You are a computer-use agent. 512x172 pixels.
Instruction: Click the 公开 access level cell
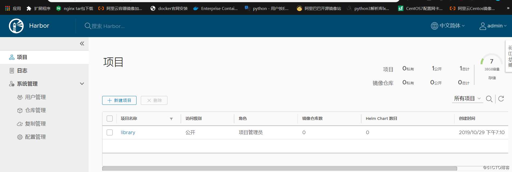(190, 132)
